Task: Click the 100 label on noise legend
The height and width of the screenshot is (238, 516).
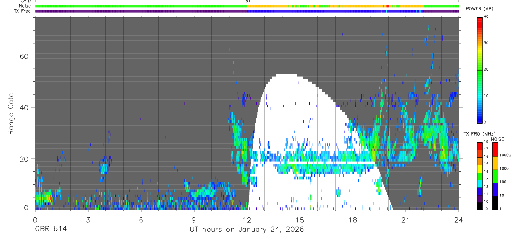Action: click(x=503, y=182)
